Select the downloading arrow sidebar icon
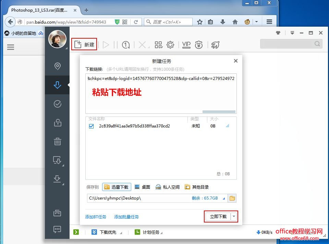The width and height of the screenshot is (329, 244). tap(57, 85)
